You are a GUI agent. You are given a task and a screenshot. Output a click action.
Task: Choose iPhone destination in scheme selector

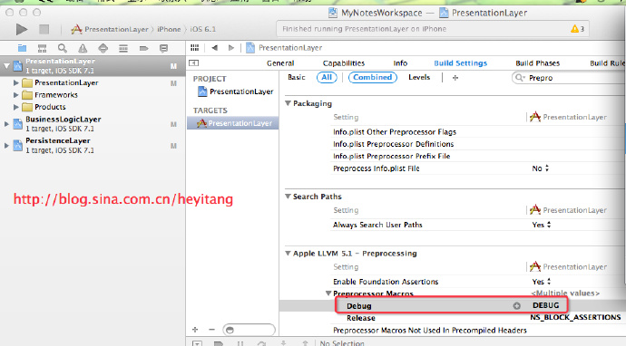point(169,29)
